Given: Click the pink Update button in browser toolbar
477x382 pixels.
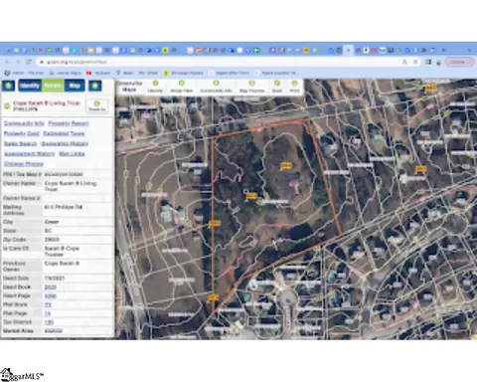Looking at the screenshot, I should 459,62.
